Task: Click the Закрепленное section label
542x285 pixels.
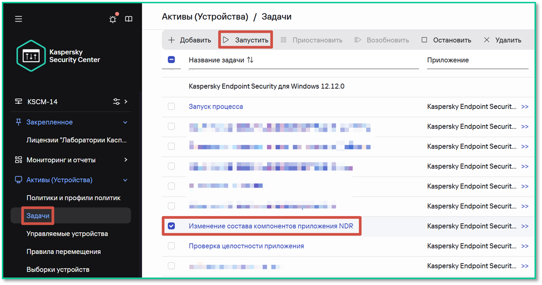Action: [x=50, y=122]
